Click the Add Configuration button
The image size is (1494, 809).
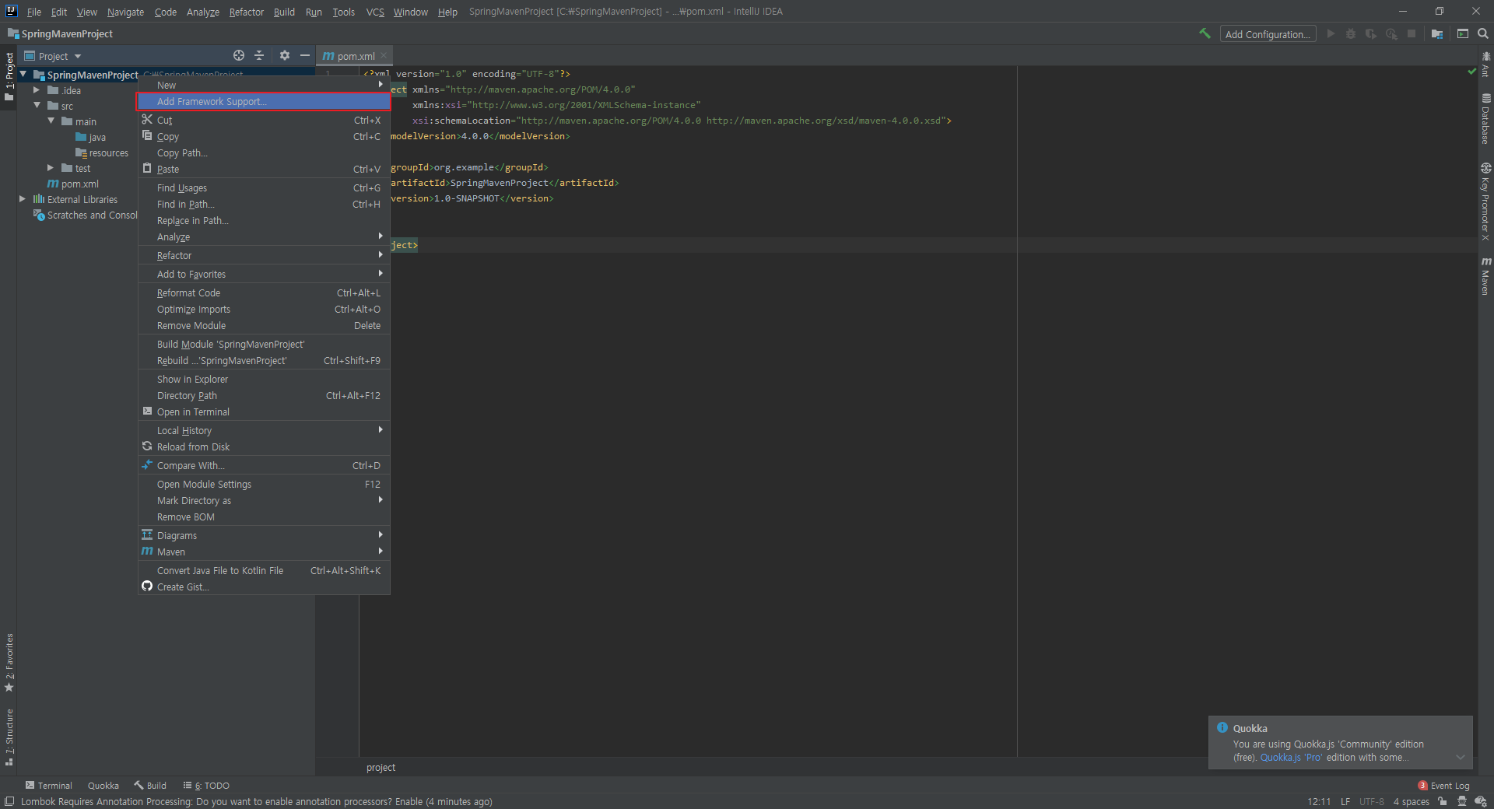click(x=1268, y=34)
